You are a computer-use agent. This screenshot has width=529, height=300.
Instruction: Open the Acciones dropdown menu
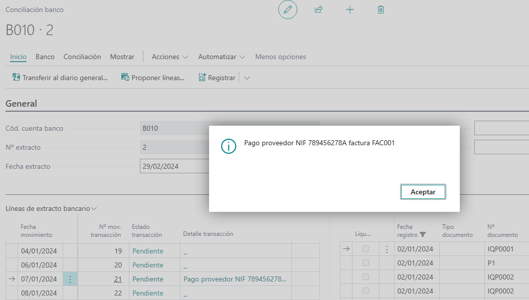click(169, 57)
